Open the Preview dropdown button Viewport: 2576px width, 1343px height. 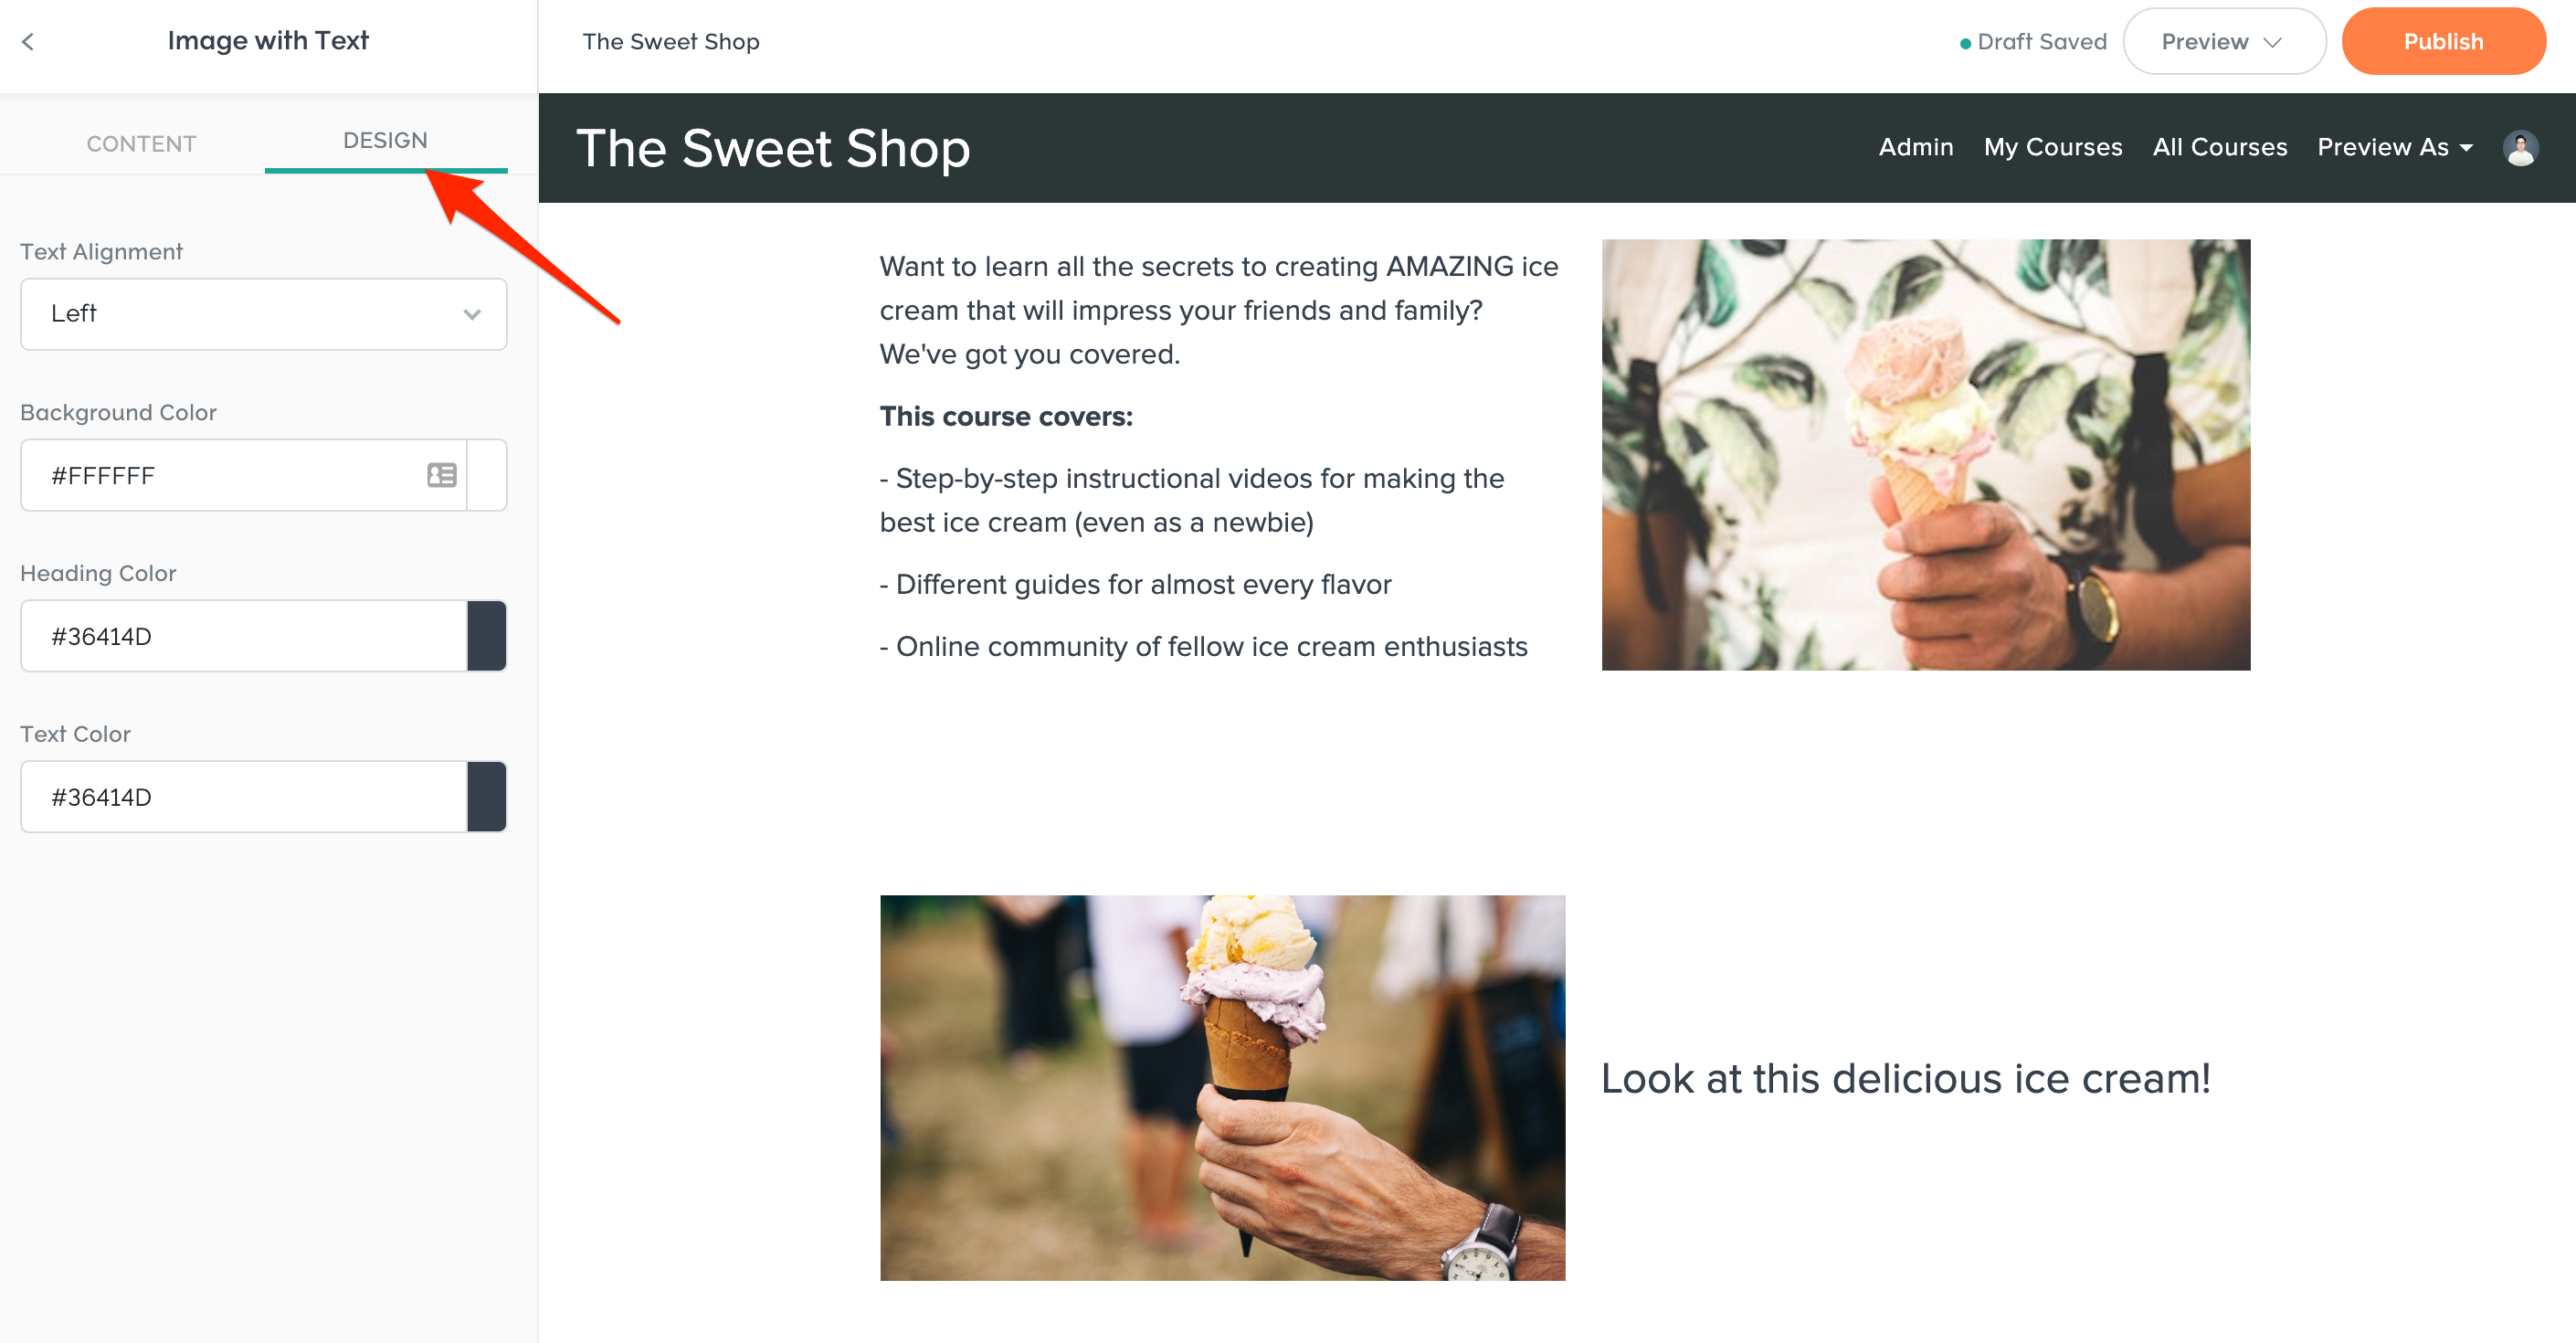tap(2224, 41)
